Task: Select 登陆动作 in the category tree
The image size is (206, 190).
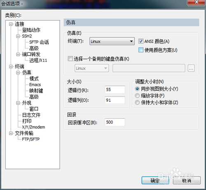Action: point(31,30)
